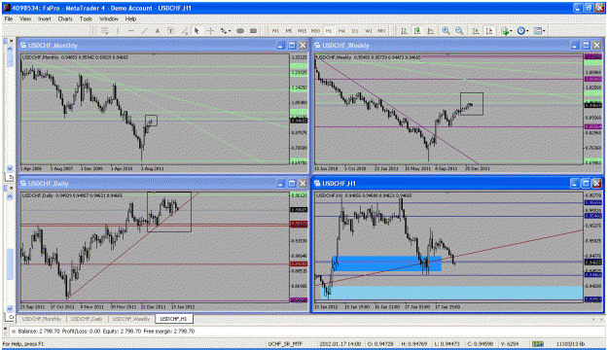Select the M5 timeframe button
The image size is (608, 350).
coord(289,31)
